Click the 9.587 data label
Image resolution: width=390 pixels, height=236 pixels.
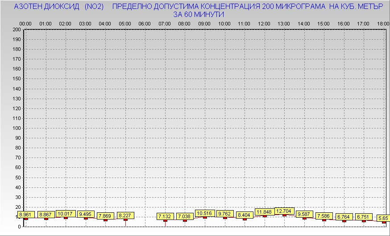pos(304,214)
